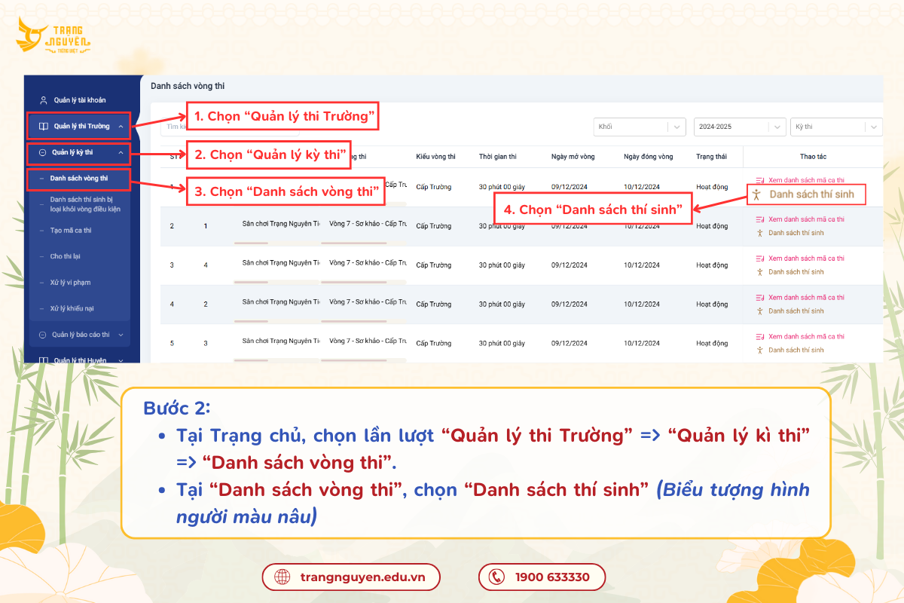Open the Khối dropdown filter
This screenshot has width=904, height=603.
640,127
